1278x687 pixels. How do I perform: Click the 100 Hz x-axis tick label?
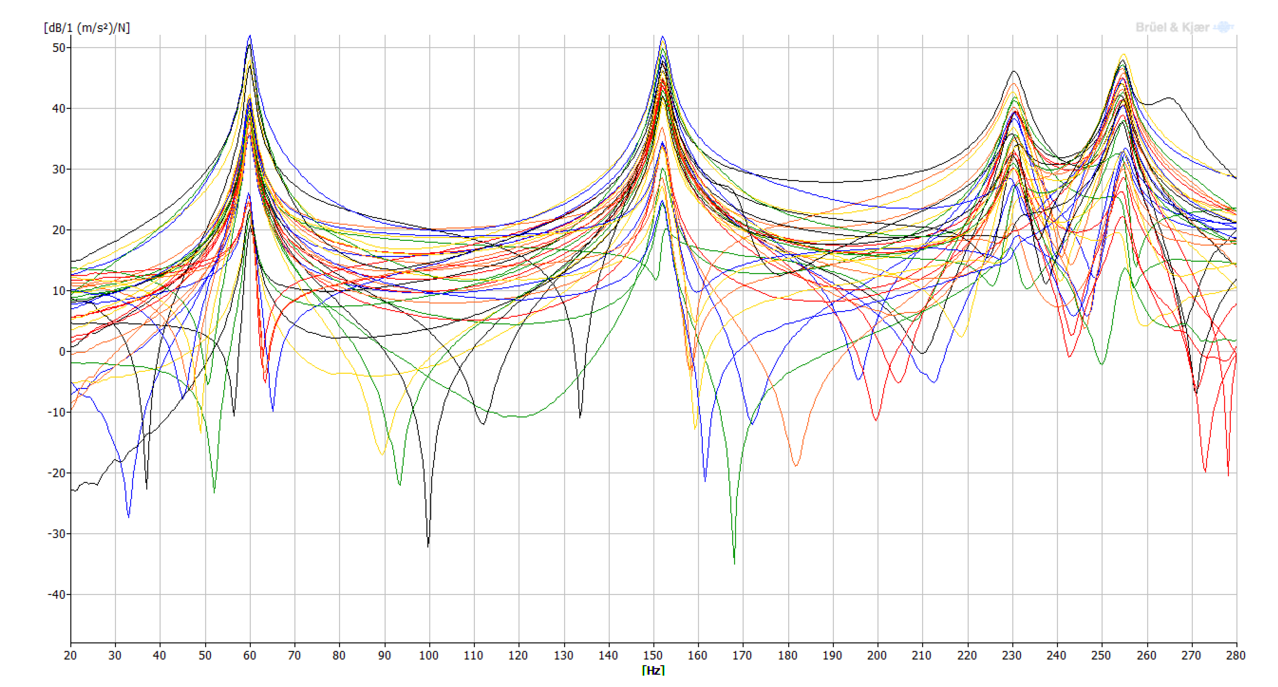(429, 655)
